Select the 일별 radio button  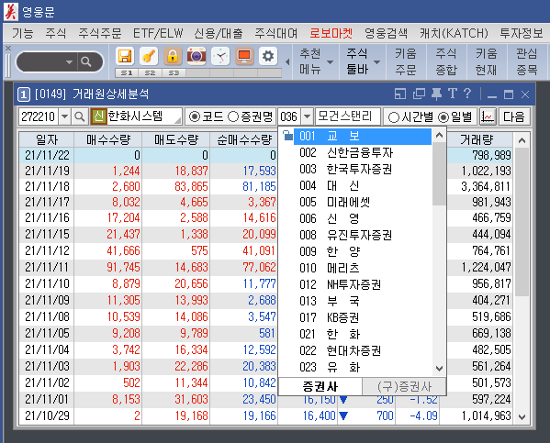click(443, 117)
